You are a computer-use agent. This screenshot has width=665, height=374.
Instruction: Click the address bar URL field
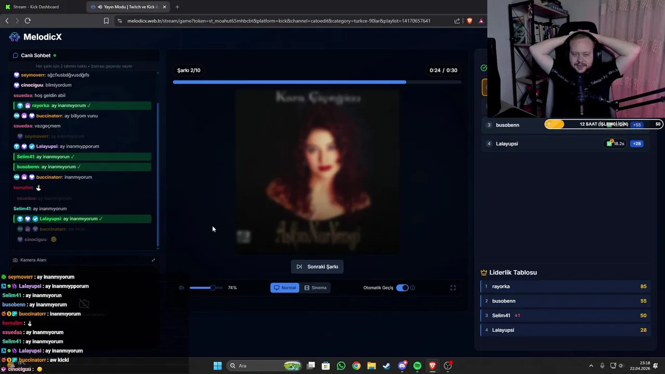tap(279, 21)
